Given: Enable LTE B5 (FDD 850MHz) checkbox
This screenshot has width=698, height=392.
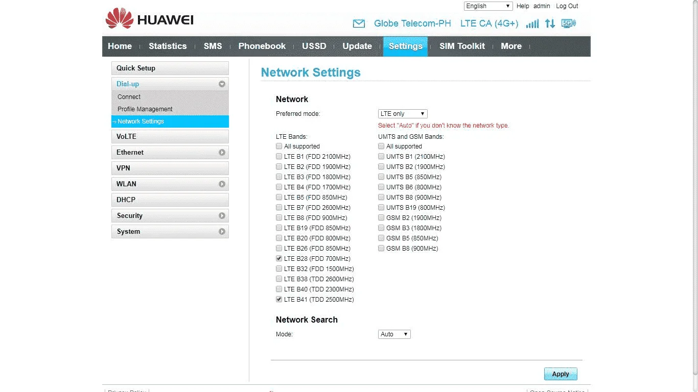Looking at the screenshot, I should click(x=279, y=198).
